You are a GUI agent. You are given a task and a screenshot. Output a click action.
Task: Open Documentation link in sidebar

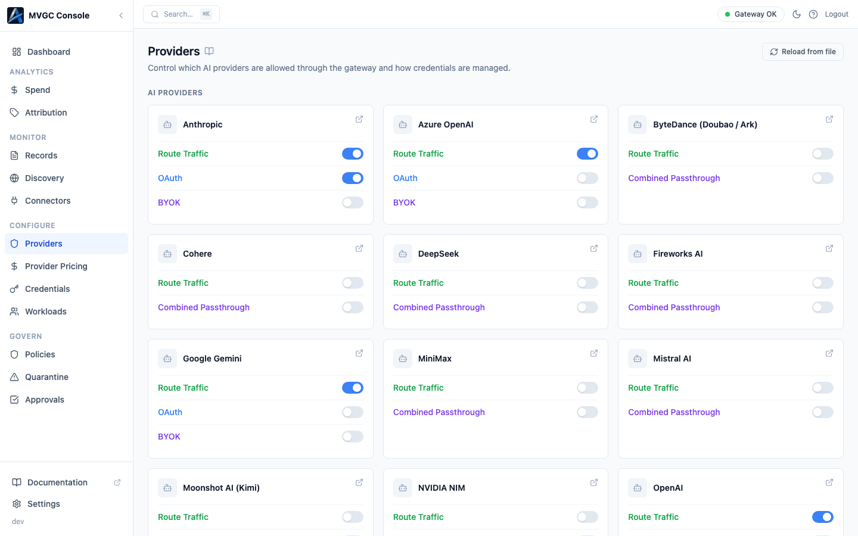coord(66,482)
